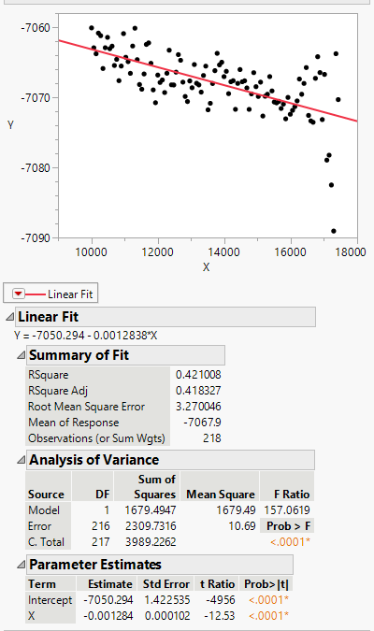Click the 10000 tick label on X axis
Viewport: 374px width, 631px height.
click(92, 252)
